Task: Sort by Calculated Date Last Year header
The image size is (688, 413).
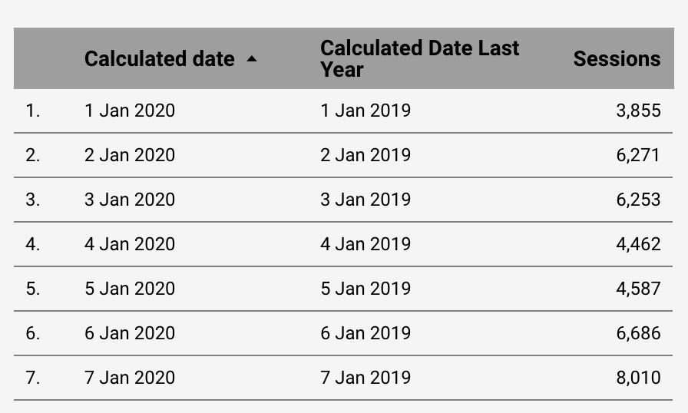Action: 419,59
